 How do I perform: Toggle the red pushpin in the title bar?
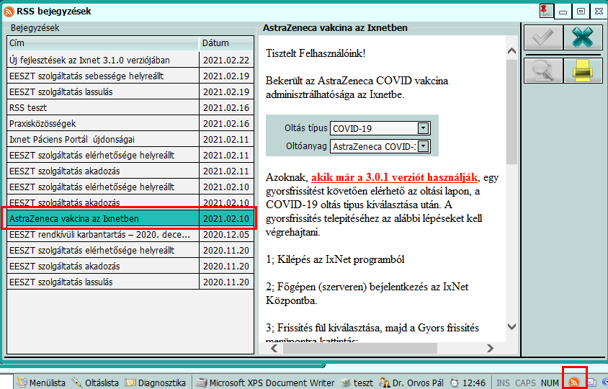point(546,11)
